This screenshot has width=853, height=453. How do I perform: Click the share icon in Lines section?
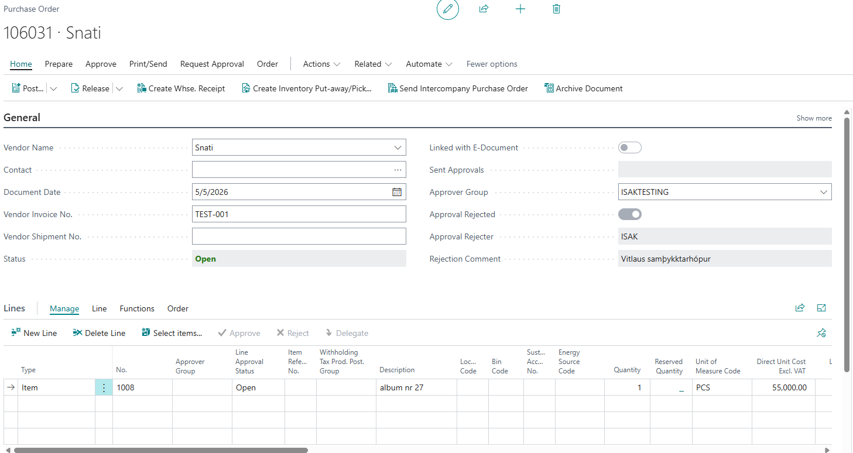[x=800, y=308]
